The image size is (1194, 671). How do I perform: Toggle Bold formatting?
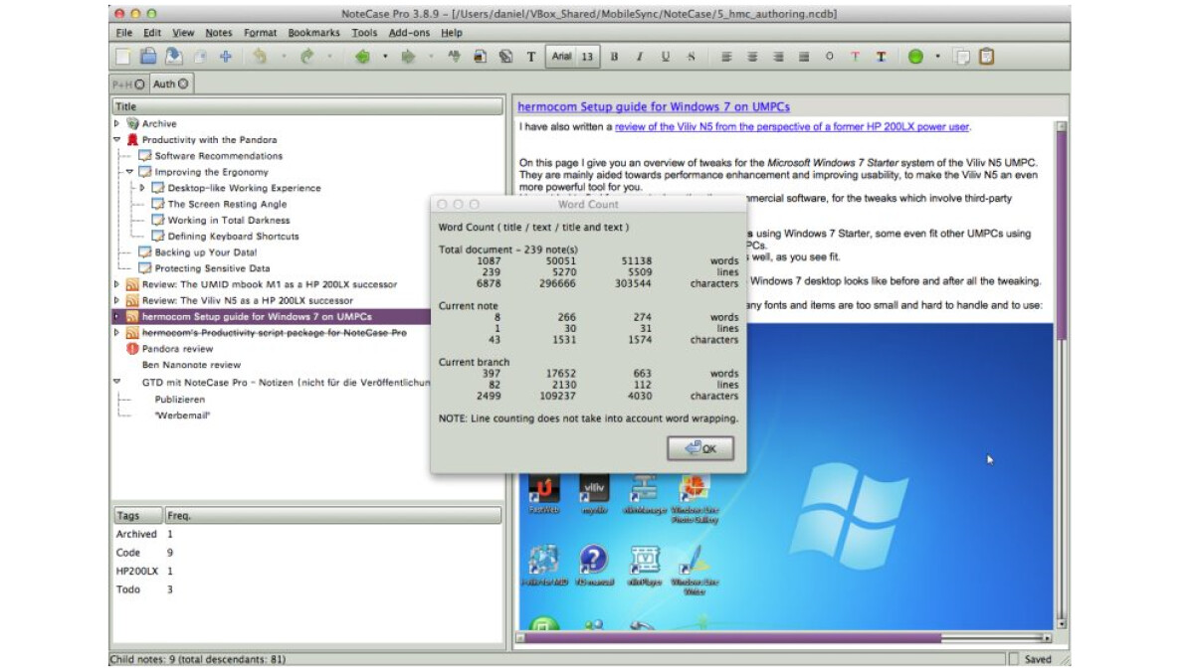[x=614, y=57]
